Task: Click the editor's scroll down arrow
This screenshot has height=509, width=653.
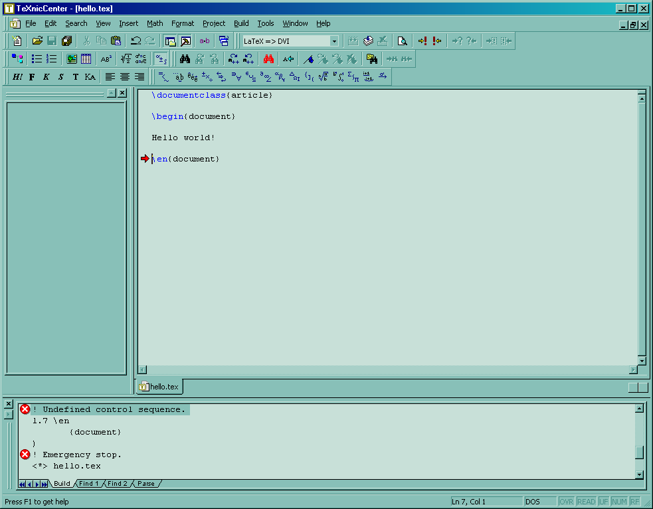Action: (642, 361)
